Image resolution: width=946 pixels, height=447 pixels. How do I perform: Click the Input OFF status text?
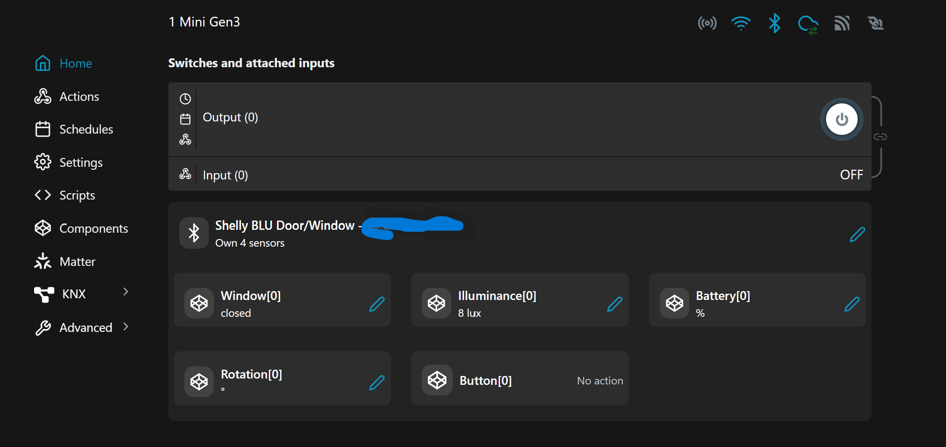click(851, 175)
